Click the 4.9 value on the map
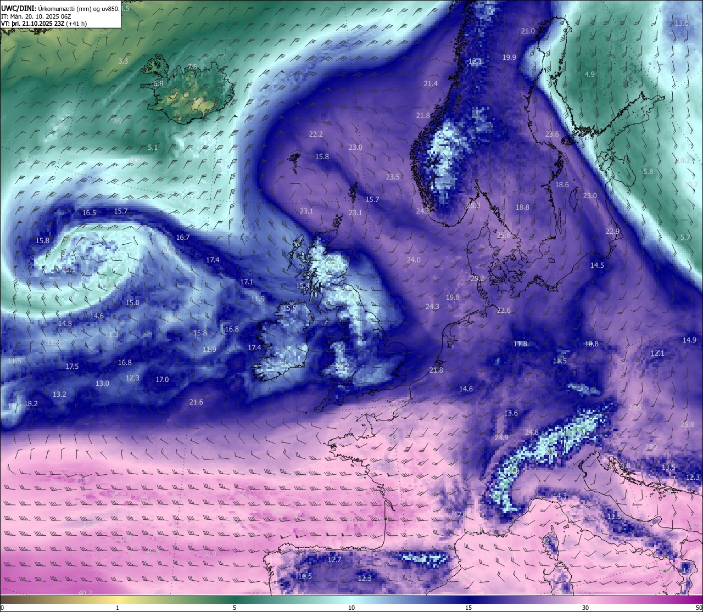The image size is (703, 612). point(589,74)
